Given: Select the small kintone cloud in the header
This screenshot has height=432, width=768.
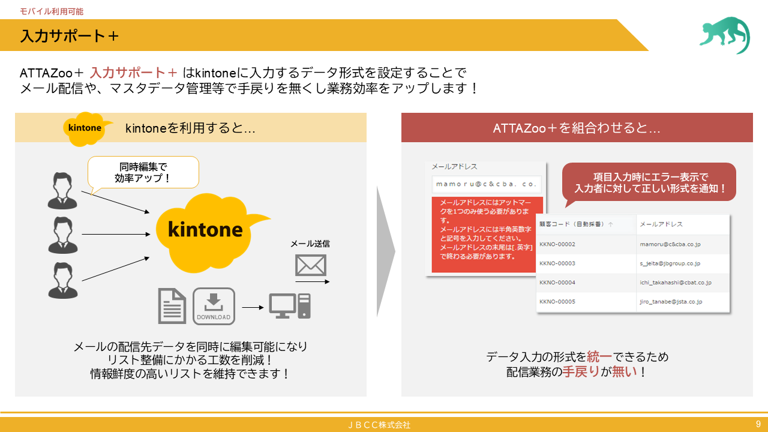Looking at the screenshot, I should point(83,126).
